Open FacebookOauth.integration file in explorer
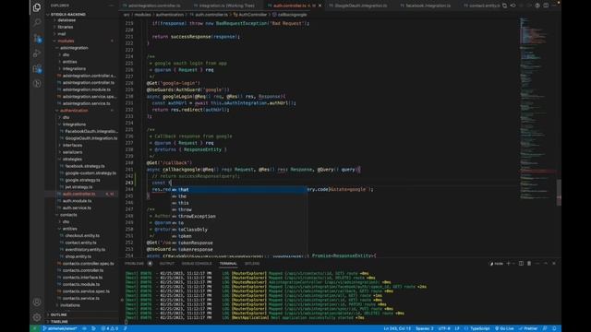The height and width of the screenshot is (332, 591). click(91, 131)
